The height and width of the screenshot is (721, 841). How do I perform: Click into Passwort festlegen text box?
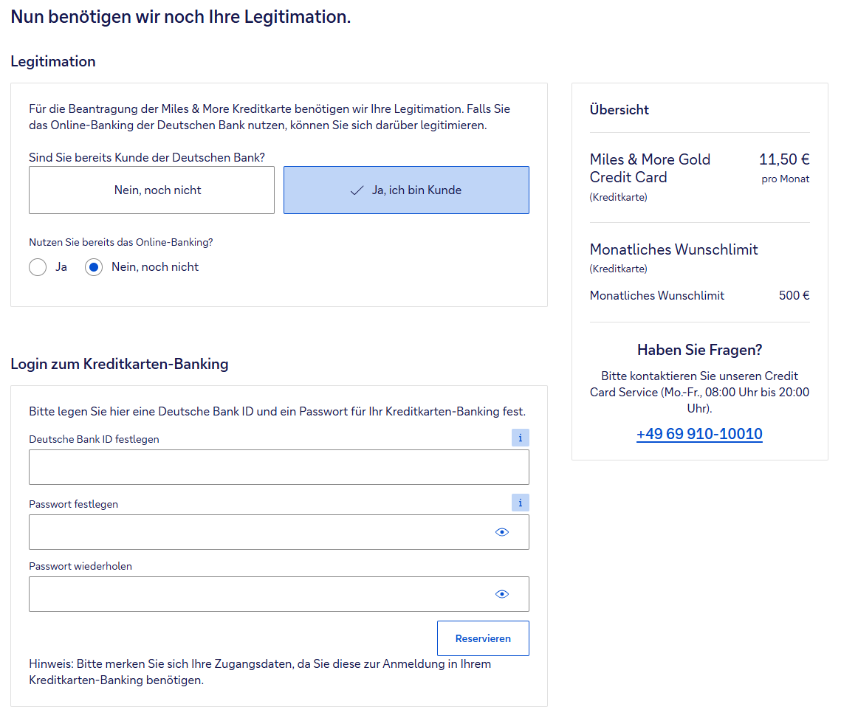tap(258, 532)
